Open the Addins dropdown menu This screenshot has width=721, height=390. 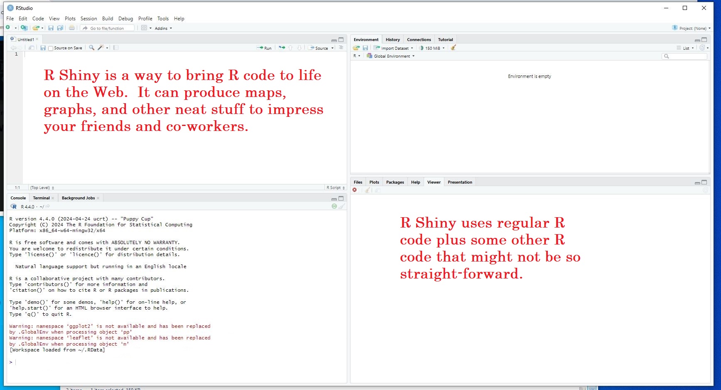click(x=163, y=29)
